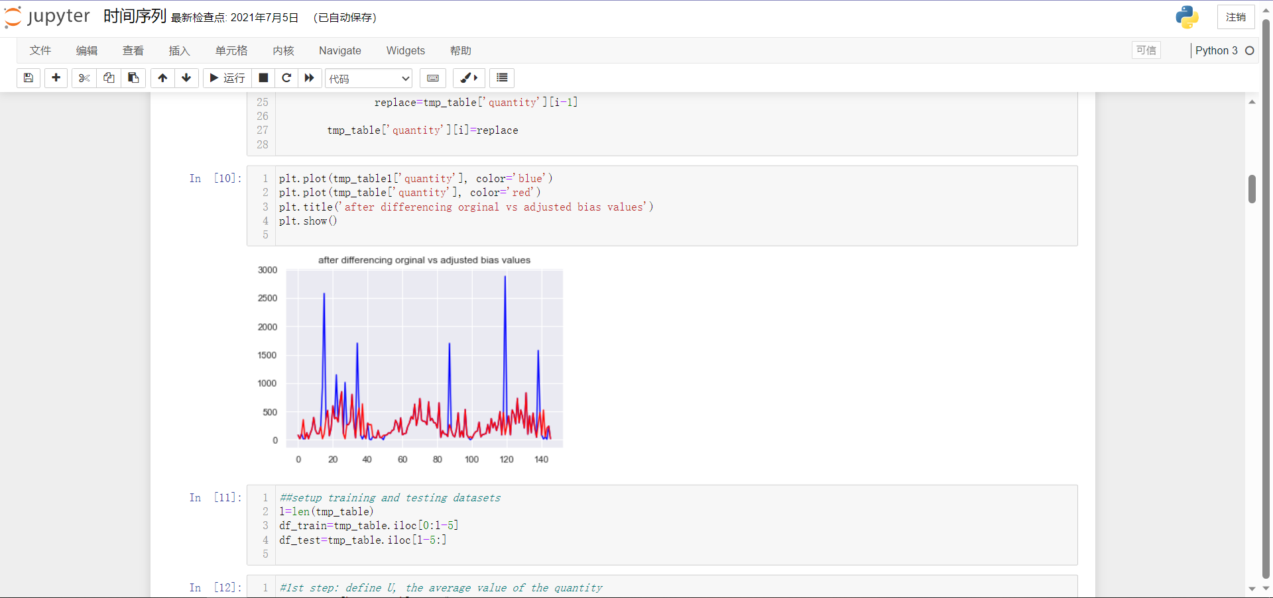Screen dimensions: 1273x598
Task: Click the '#1st step: define U' comment line
Action: point(441,587)
